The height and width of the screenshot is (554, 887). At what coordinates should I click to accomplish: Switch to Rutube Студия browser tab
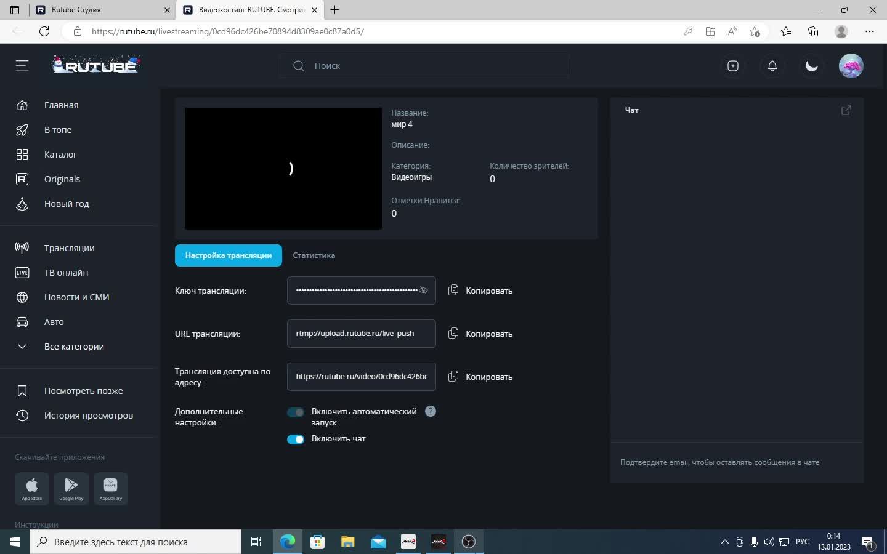click(x=102, y=10)
